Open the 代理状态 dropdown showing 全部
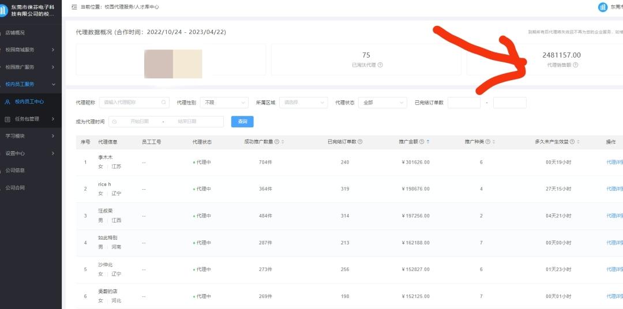This screenshot has width=623, height=309. [x=382, y=103]
